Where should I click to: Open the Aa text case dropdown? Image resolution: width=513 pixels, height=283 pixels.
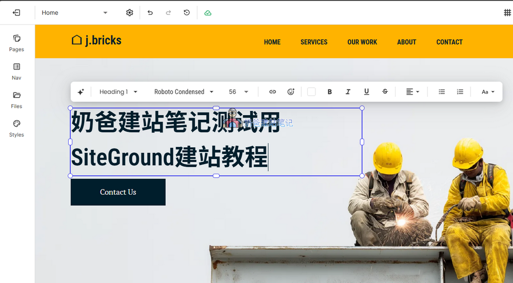click(x=488, y=92)
